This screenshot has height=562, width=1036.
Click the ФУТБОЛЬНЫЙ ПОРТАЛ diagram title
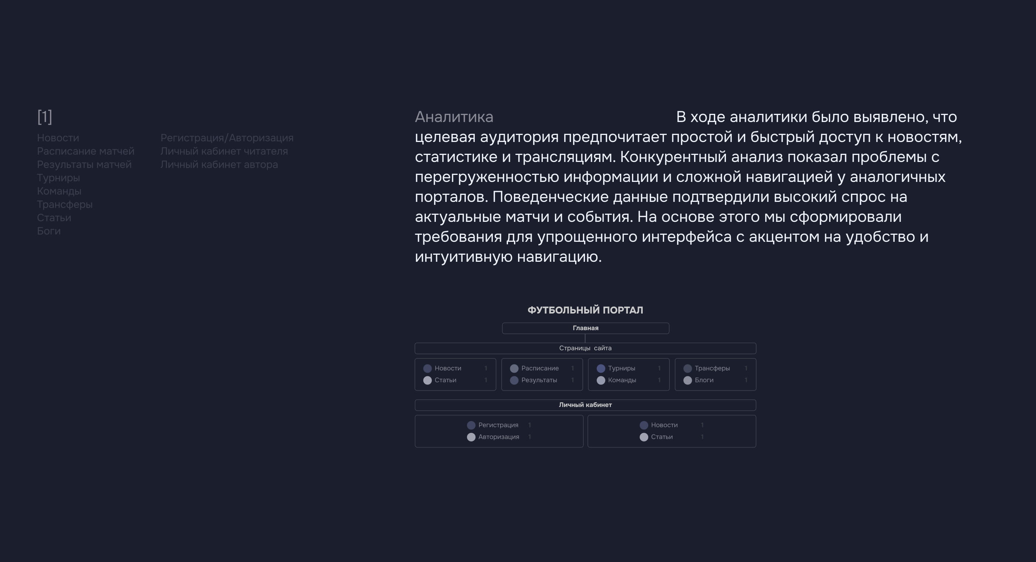pyautogui.click(x=585, y=310)
